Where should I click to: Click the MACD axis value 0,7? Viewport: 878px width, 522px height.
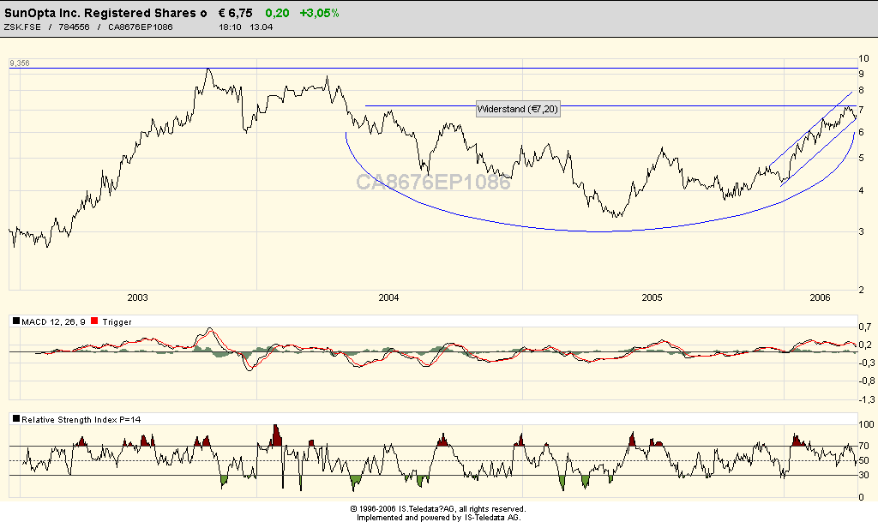coord(866,327)
